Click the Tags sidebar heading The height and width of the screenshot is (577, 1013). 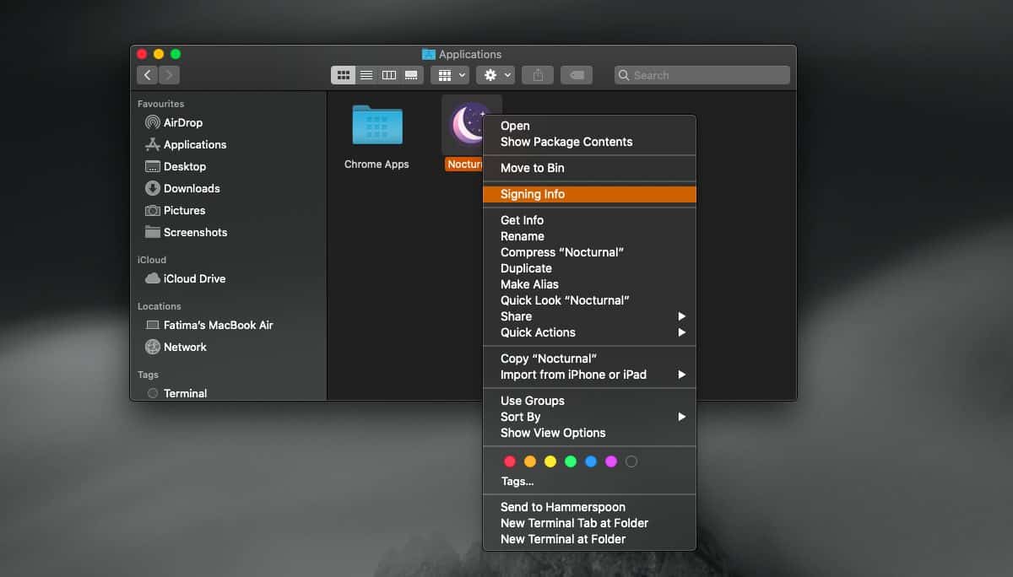[148, 375]
